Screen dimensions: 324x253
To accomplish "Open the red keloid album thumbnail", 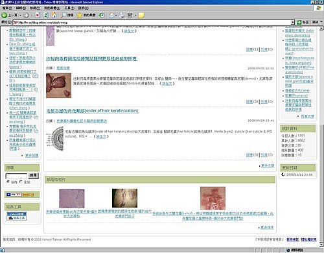I will pos(213,198).
